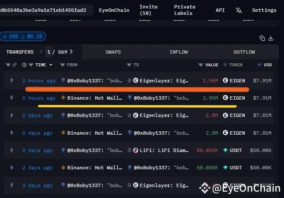Switch to the SWAPS tab
The height and width of the screenshot is (198, 284).
coord(113,52)
